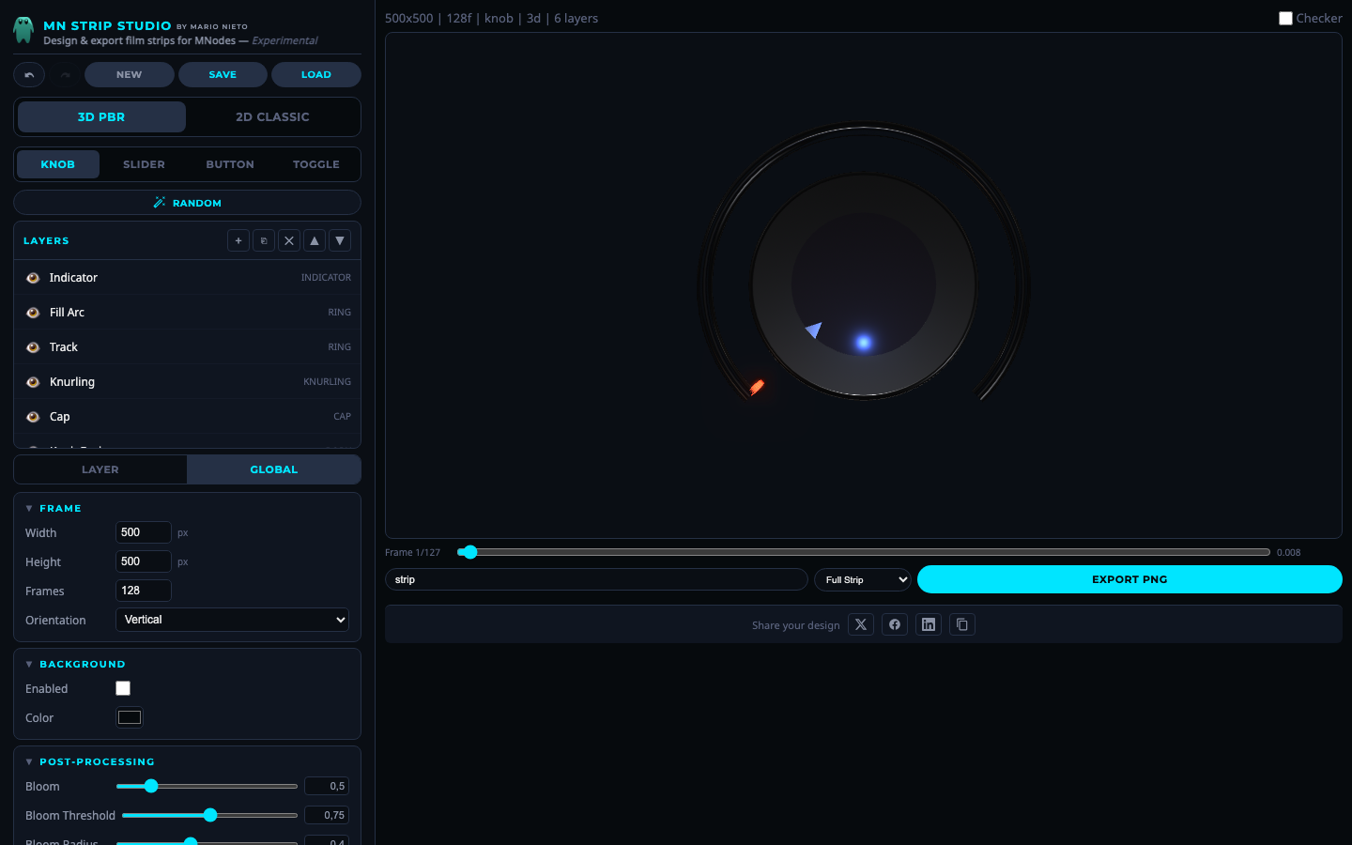This screenshot has height=845, width=1352.
Task: Select the Slider control type tab
Action: tap(144, 164)
